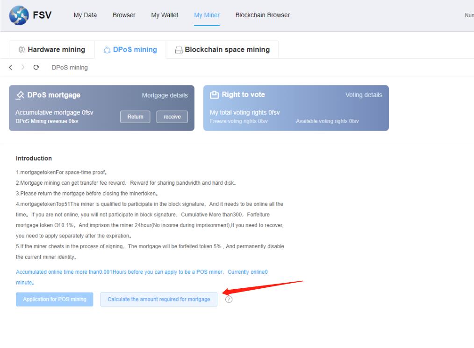
Task: Open Blockchain Browser
Action: tap(263, 15)
